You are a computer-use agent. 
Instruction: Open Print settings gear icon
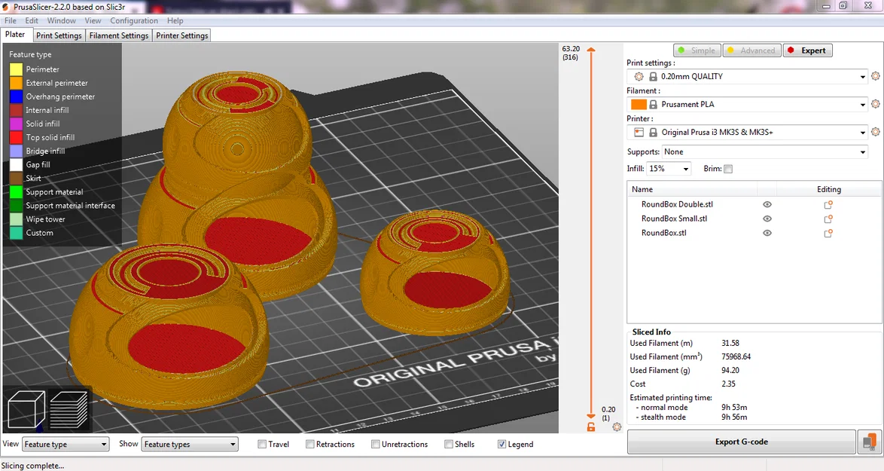(x=875, y=76)
